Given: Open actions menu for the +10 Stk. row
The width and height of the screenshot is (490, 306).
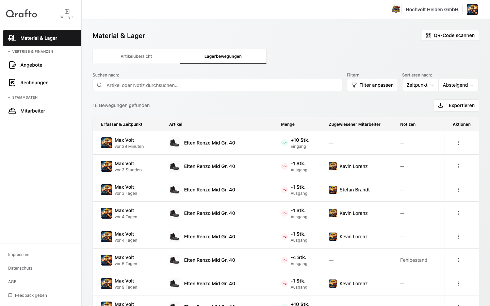Looking at the screenshot, I should coord(458,143).
